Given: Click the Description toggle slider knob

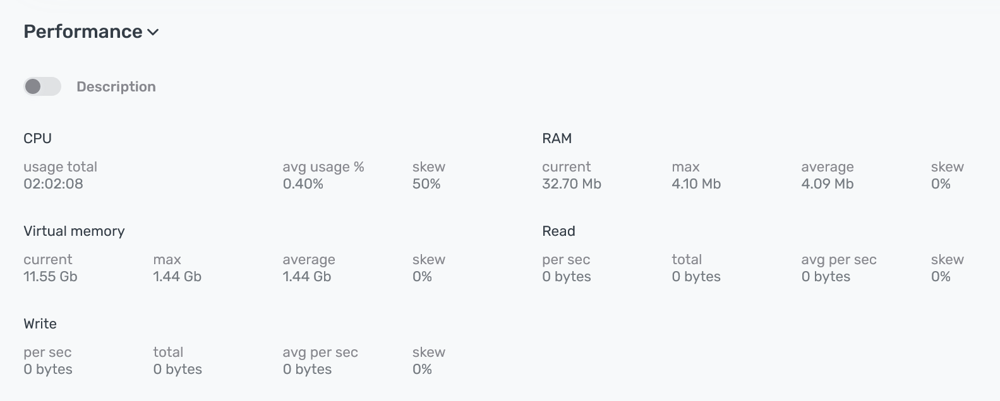Looking at the screenshot, I should click(33, 86).
